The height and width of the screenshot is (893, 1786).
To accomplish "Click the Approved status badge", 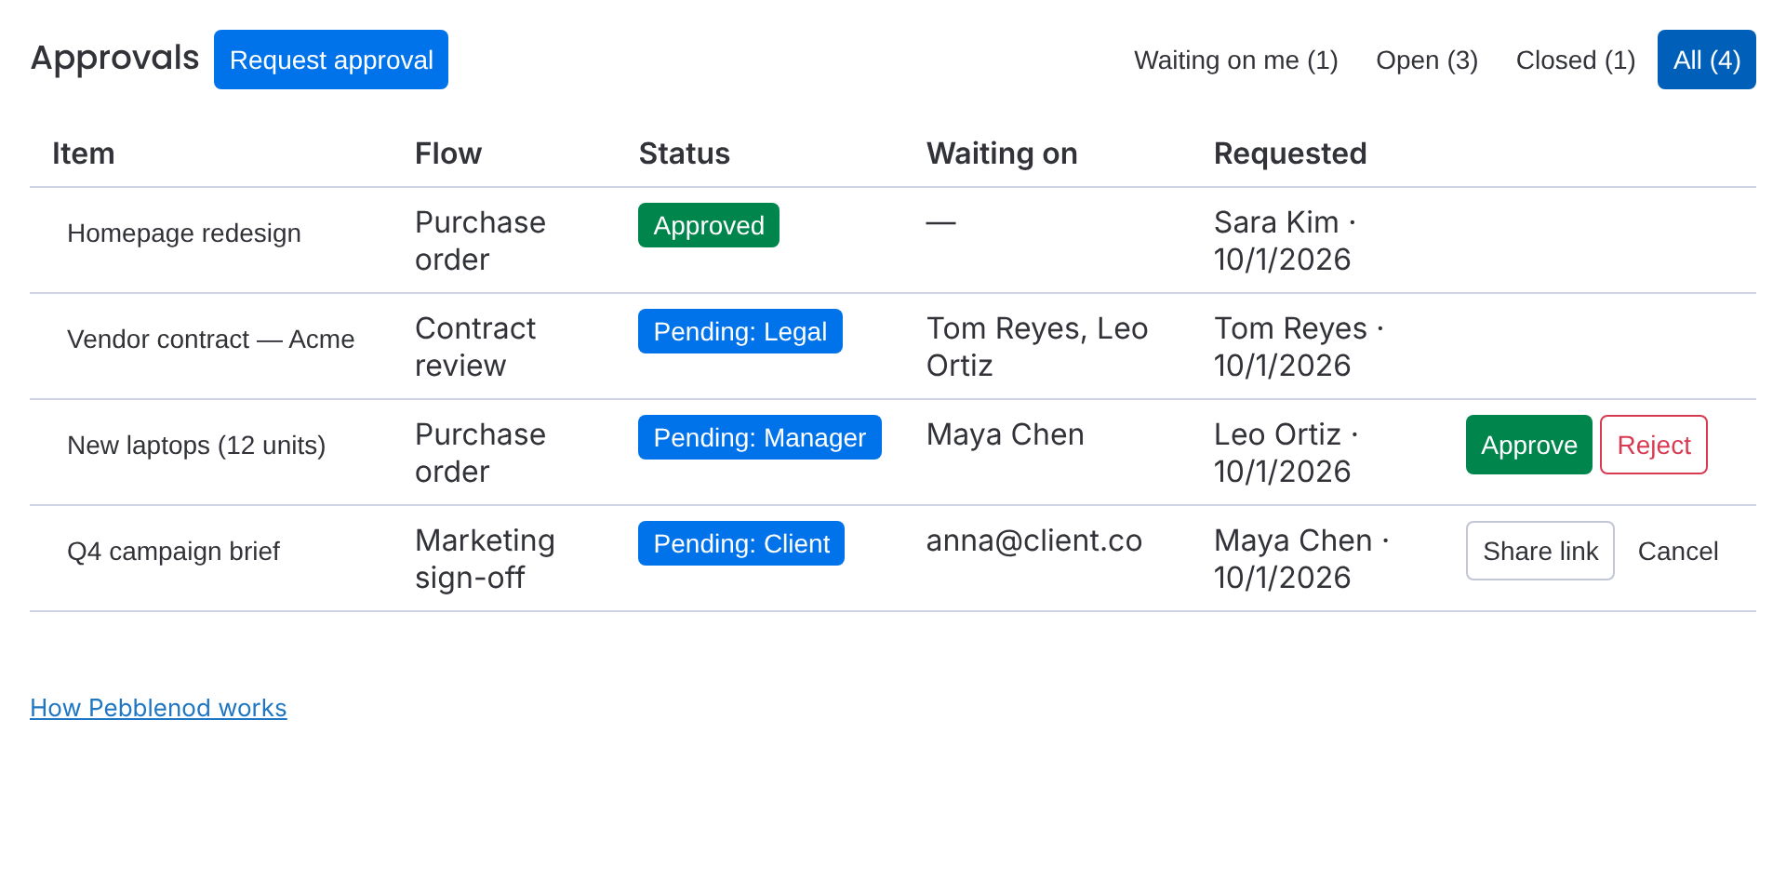I will pos(709,225).
